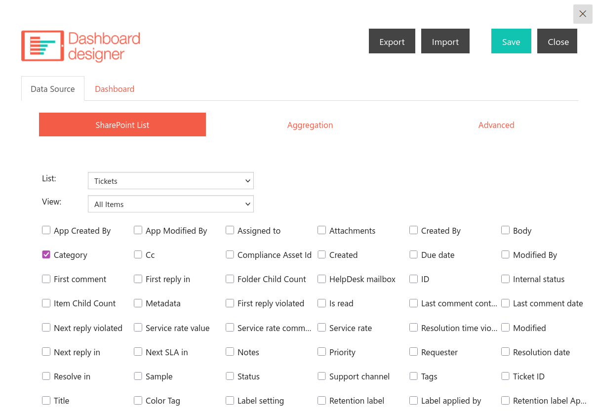This screenshot has height=416, width=597.
Task: Check the Sample checkbox
Action: click(x=138, y=375)
